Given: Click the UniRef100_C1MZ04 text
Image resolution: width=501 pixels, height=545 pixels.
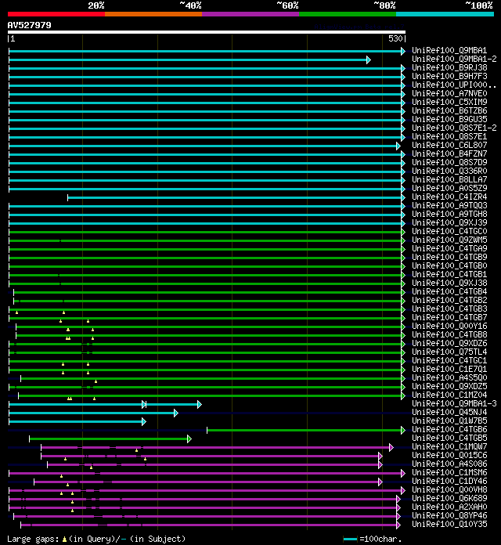Looking at the screenshot, I should pos(449,395).
